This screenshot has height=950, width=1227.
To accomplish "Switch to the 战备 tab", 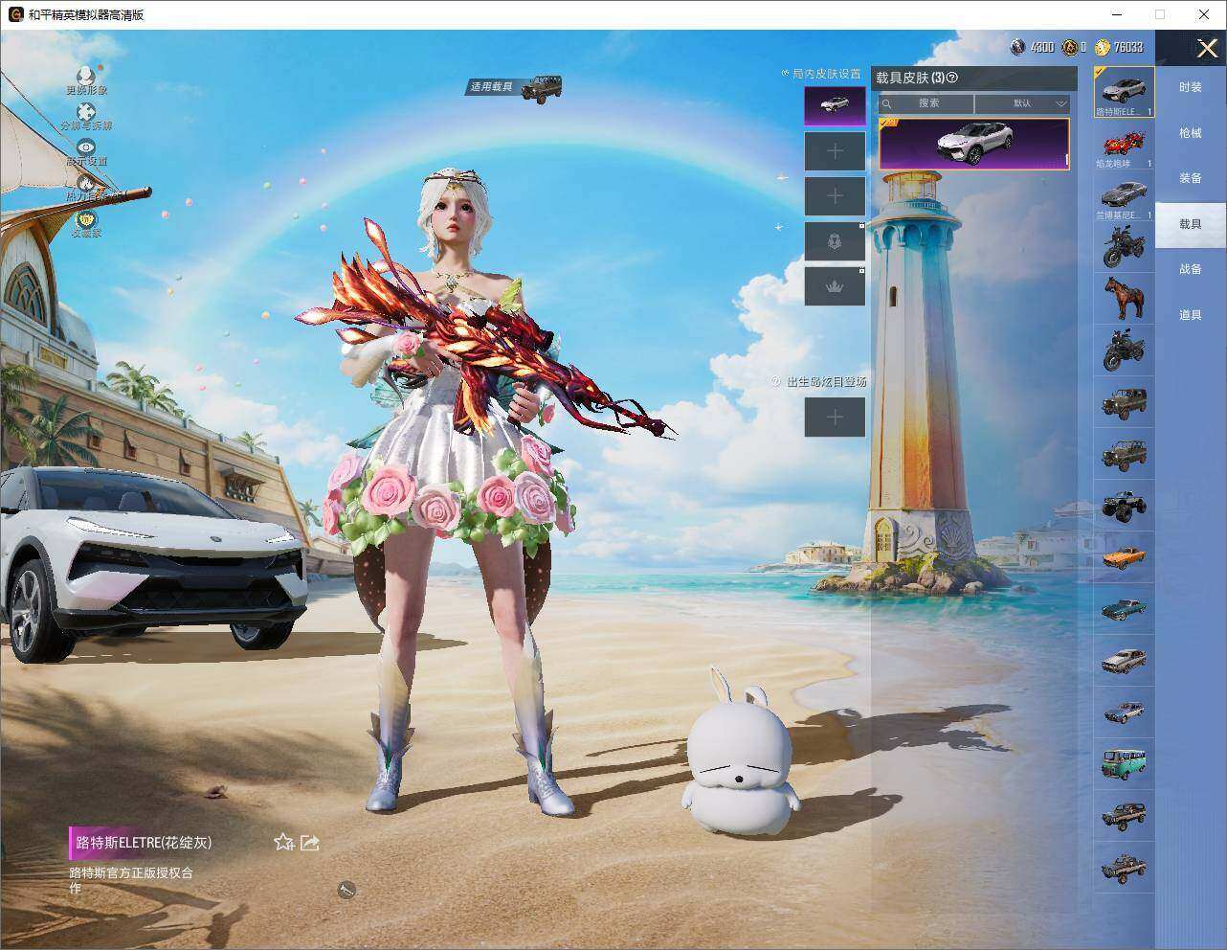I will (1191, 269).
